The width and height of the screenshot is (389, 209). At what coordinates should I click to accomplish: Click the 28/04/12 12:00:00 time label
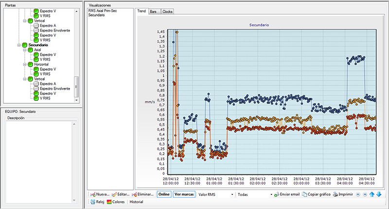click(171, 181)
